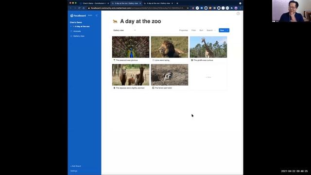Viewport: 311px width, 175px height.
Task: Click the profile avatar in browser toolbar
Action: (236, 8)
